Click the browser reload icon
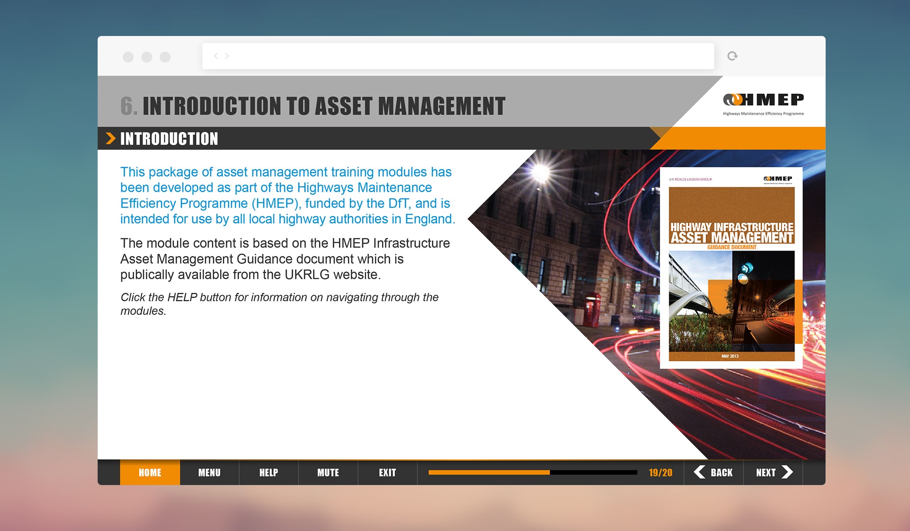The height and width of the screenshot is (531, 910). click(732, 56)
